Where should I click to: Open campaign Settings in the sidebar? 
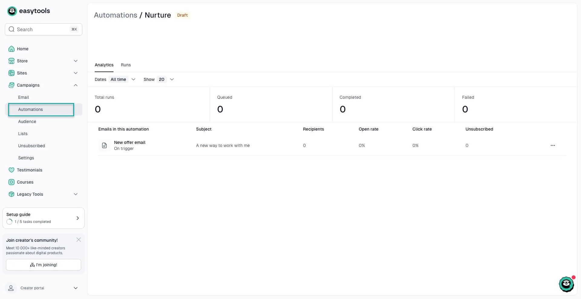[26, 158]
